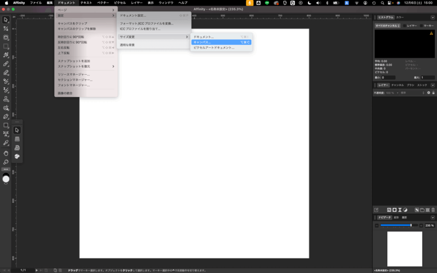Click the plus button to zoom in
Image resolution: width=437 pixels, height=273 pixels.
pyautogui.click(x=421, y=225)
